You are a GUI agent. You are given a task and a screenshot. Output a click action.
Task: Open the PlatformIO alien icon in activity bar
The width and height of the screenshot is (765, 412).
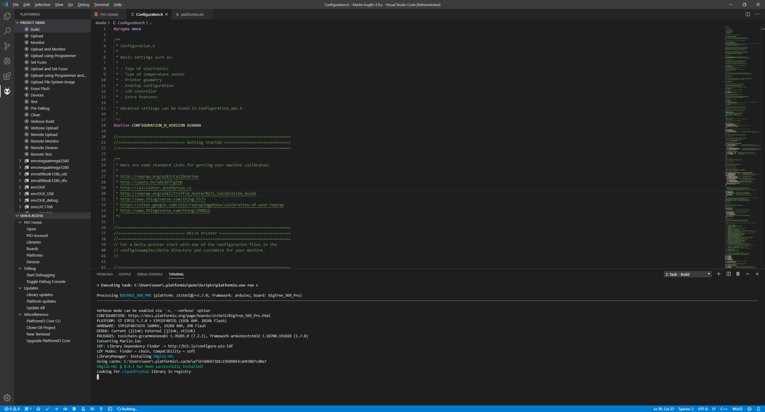[7, 91]
